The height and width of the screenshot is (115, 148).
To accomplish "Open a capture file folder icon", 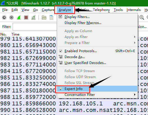I will click(x=44, y=17).
